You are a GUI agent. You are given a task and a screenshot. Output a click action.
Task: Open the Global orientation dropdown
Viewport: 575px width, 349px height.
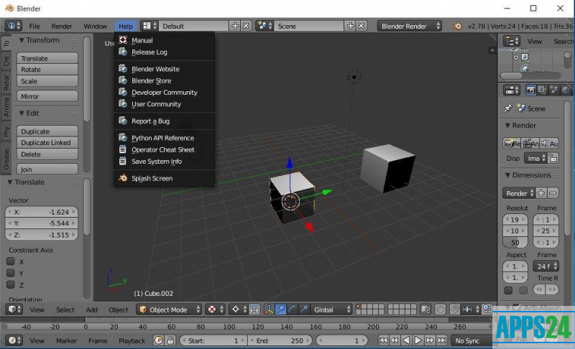click(x=331, y=310)
